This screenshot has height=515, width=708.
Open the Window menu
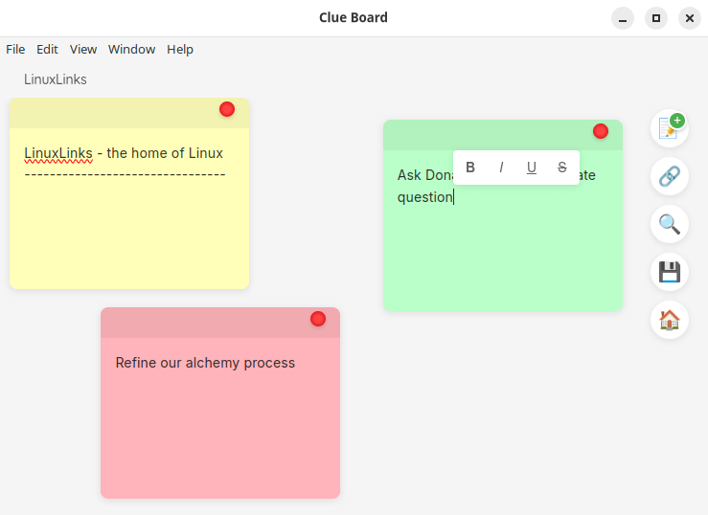(131, 49)
